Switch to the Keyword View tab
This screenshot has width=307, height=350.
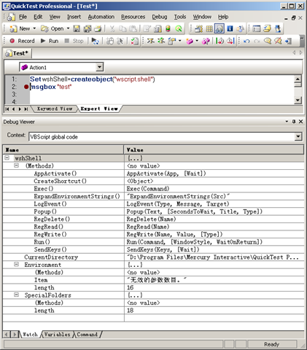55,109
